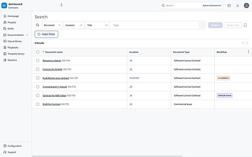Open the Renewing relation document link
Image resolution: width=252 pixels, height=157 pixels.
[52, 61]
